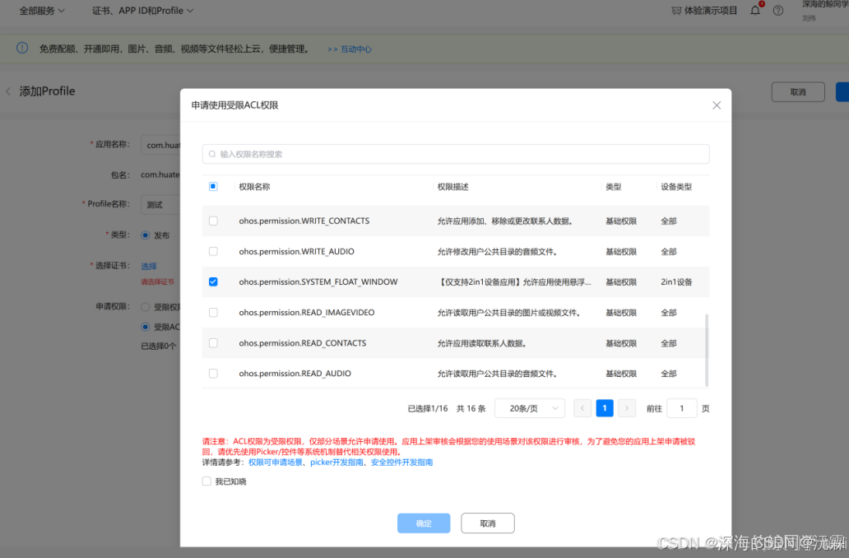Click the 权限名称 column header
This screenshot has width=849, height=558.
(254, 187)
